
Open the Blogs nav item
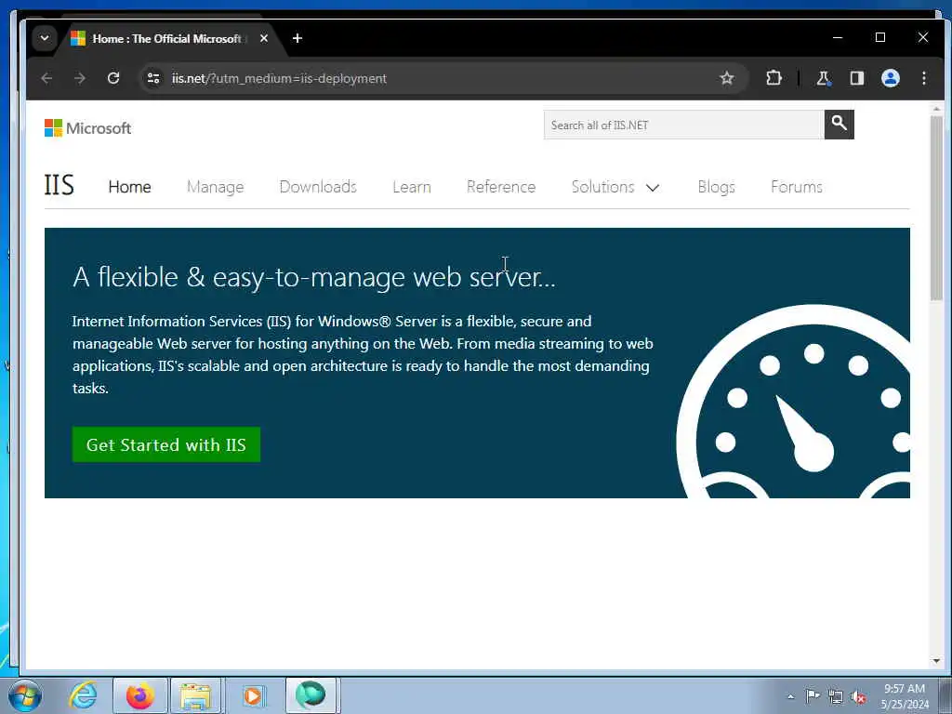[x=716, y=187]
